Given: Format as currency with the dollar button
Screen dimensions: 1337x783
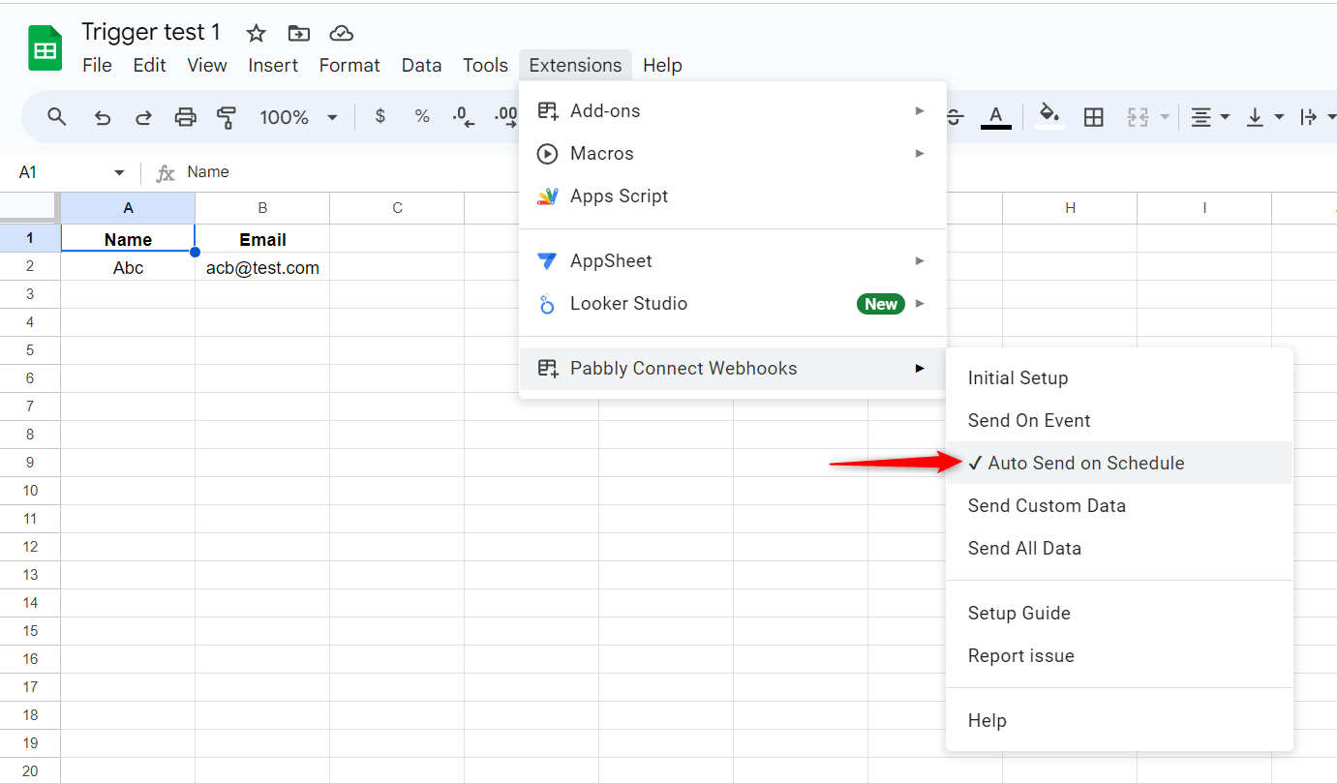Looking at the screenshot, I should click(x=380, y=117).
